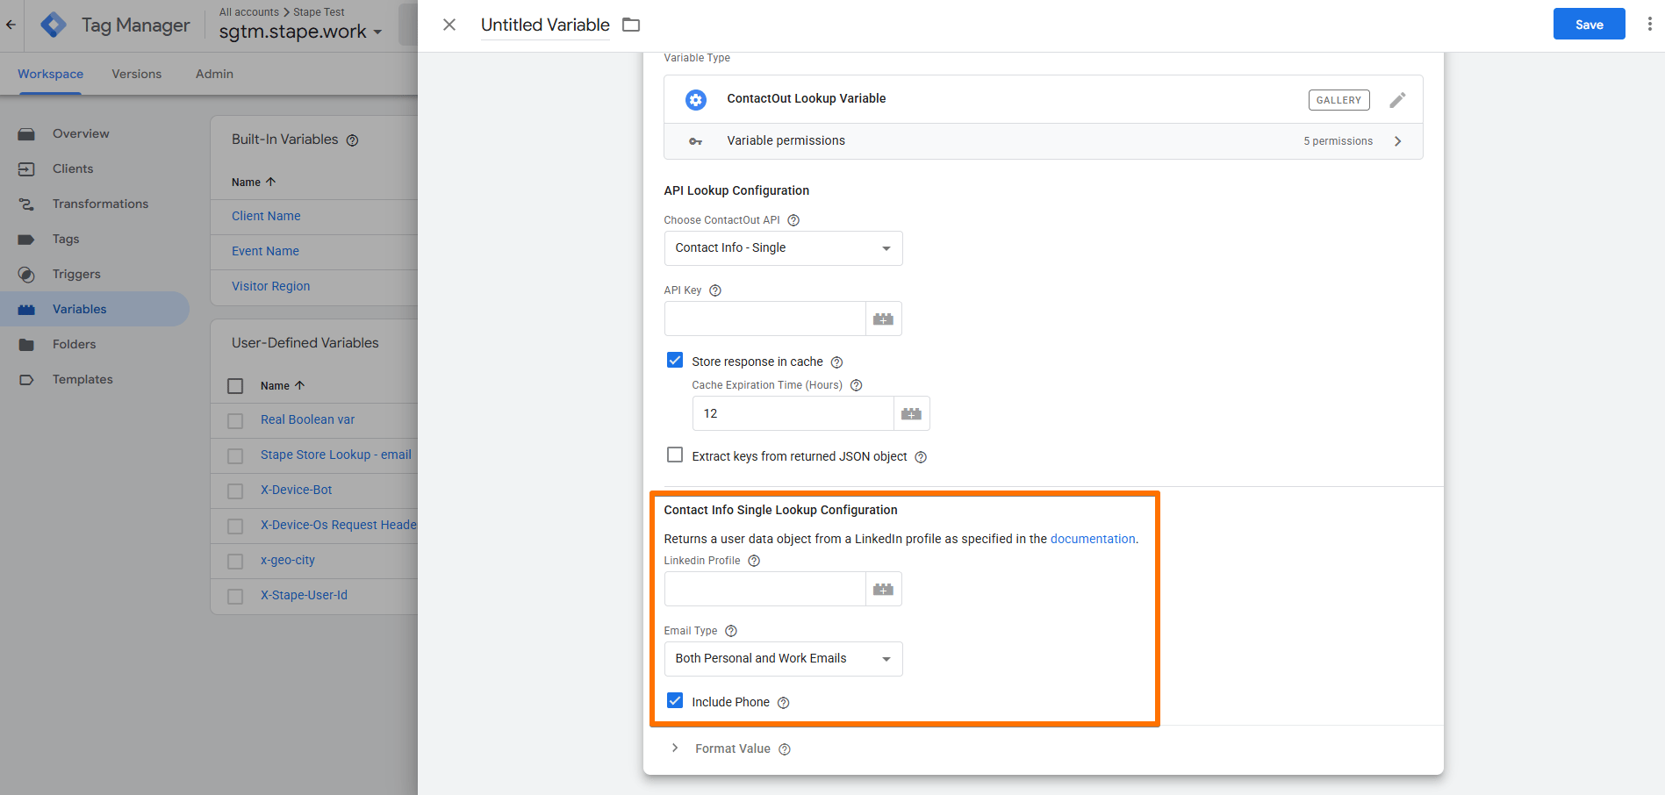Tick the X-Device-Bot row checkbox

(x=235, y=491)
